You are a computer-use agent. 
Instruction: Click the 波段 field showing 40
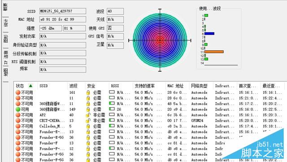[115, 11]
